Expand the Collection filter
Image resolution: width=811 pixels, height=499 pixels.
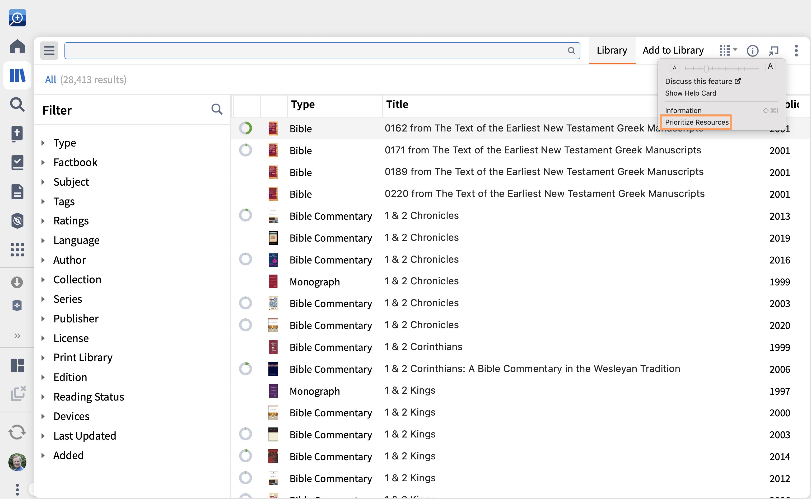coord(43,280)
